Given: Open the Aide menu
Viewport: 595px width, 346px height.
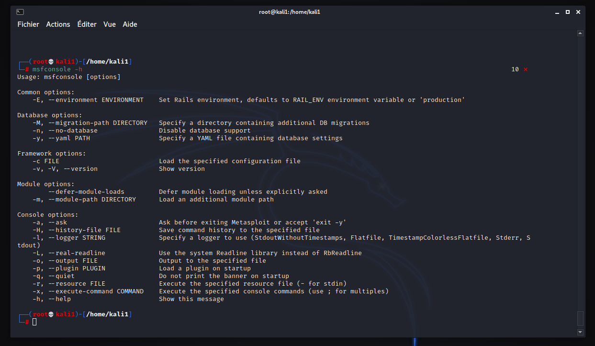Looking at the screenshot, I should point(130,24).
